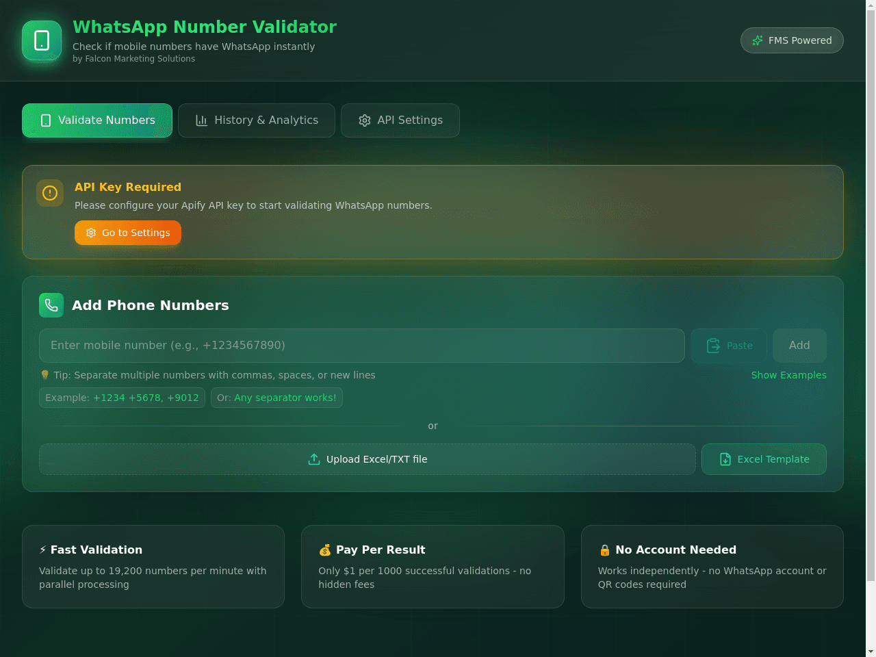Viewport: 876px width, 657px height.
Task: Click 'Works independently - no WhatsApp account' text
Action: point(712,578)
